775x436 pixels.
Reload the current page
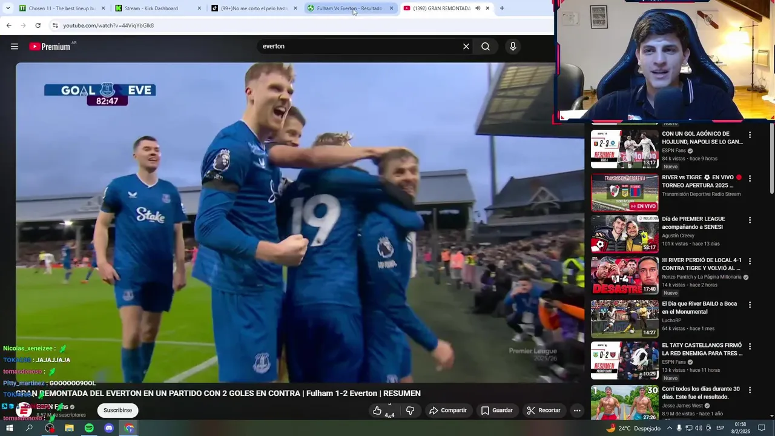pos(38,25)
